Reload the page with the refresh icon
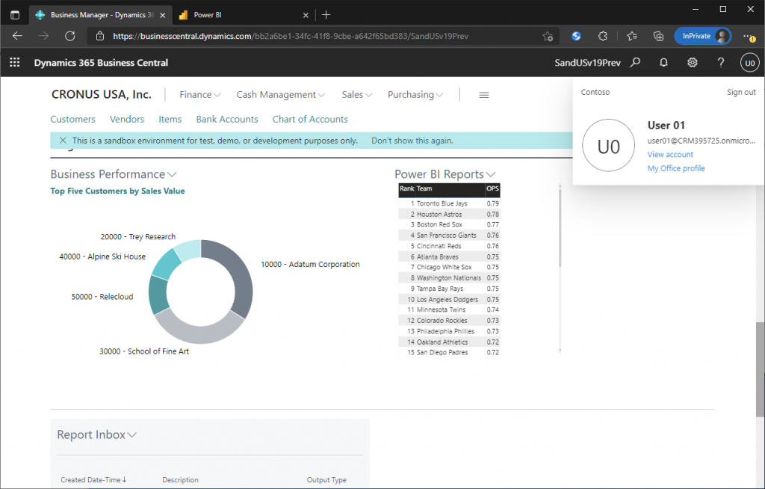This screenshot has height=489, width=765. click(x=70, y=36)
